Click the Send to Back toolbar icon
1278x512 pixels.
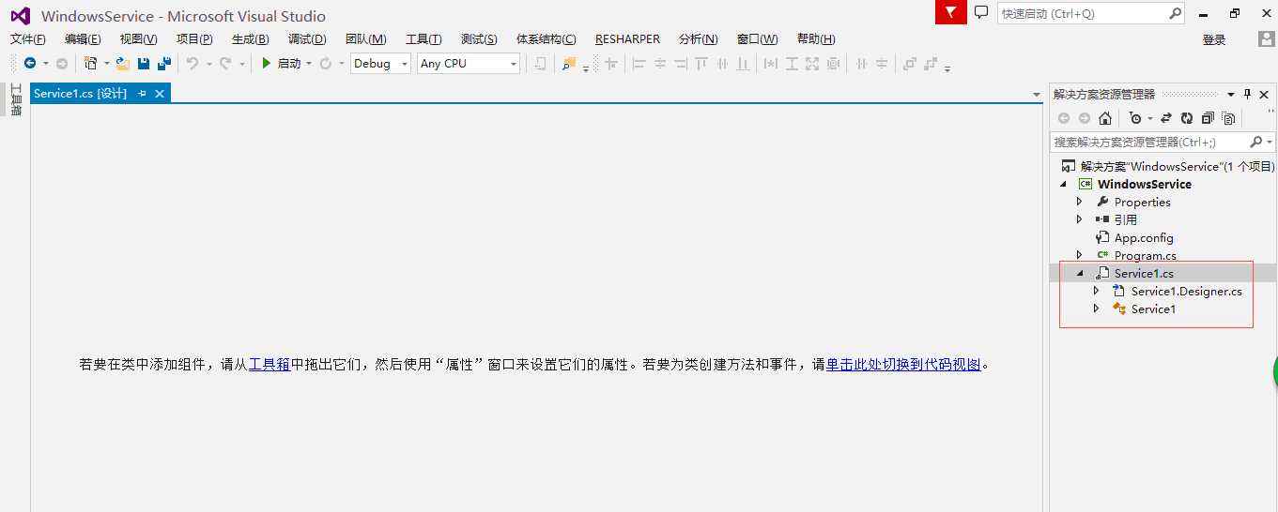(x=930, y=64)
